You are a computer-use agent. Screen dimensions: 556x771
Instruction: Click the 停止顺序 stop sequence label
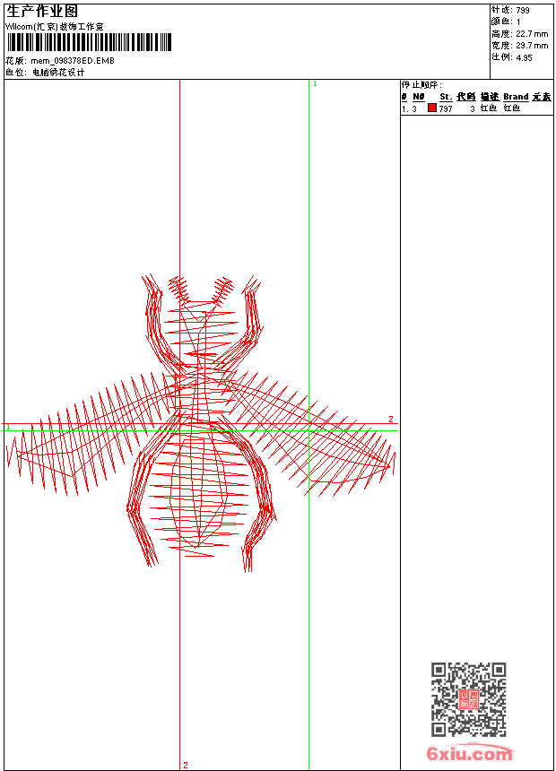click(x=421, y=84)
